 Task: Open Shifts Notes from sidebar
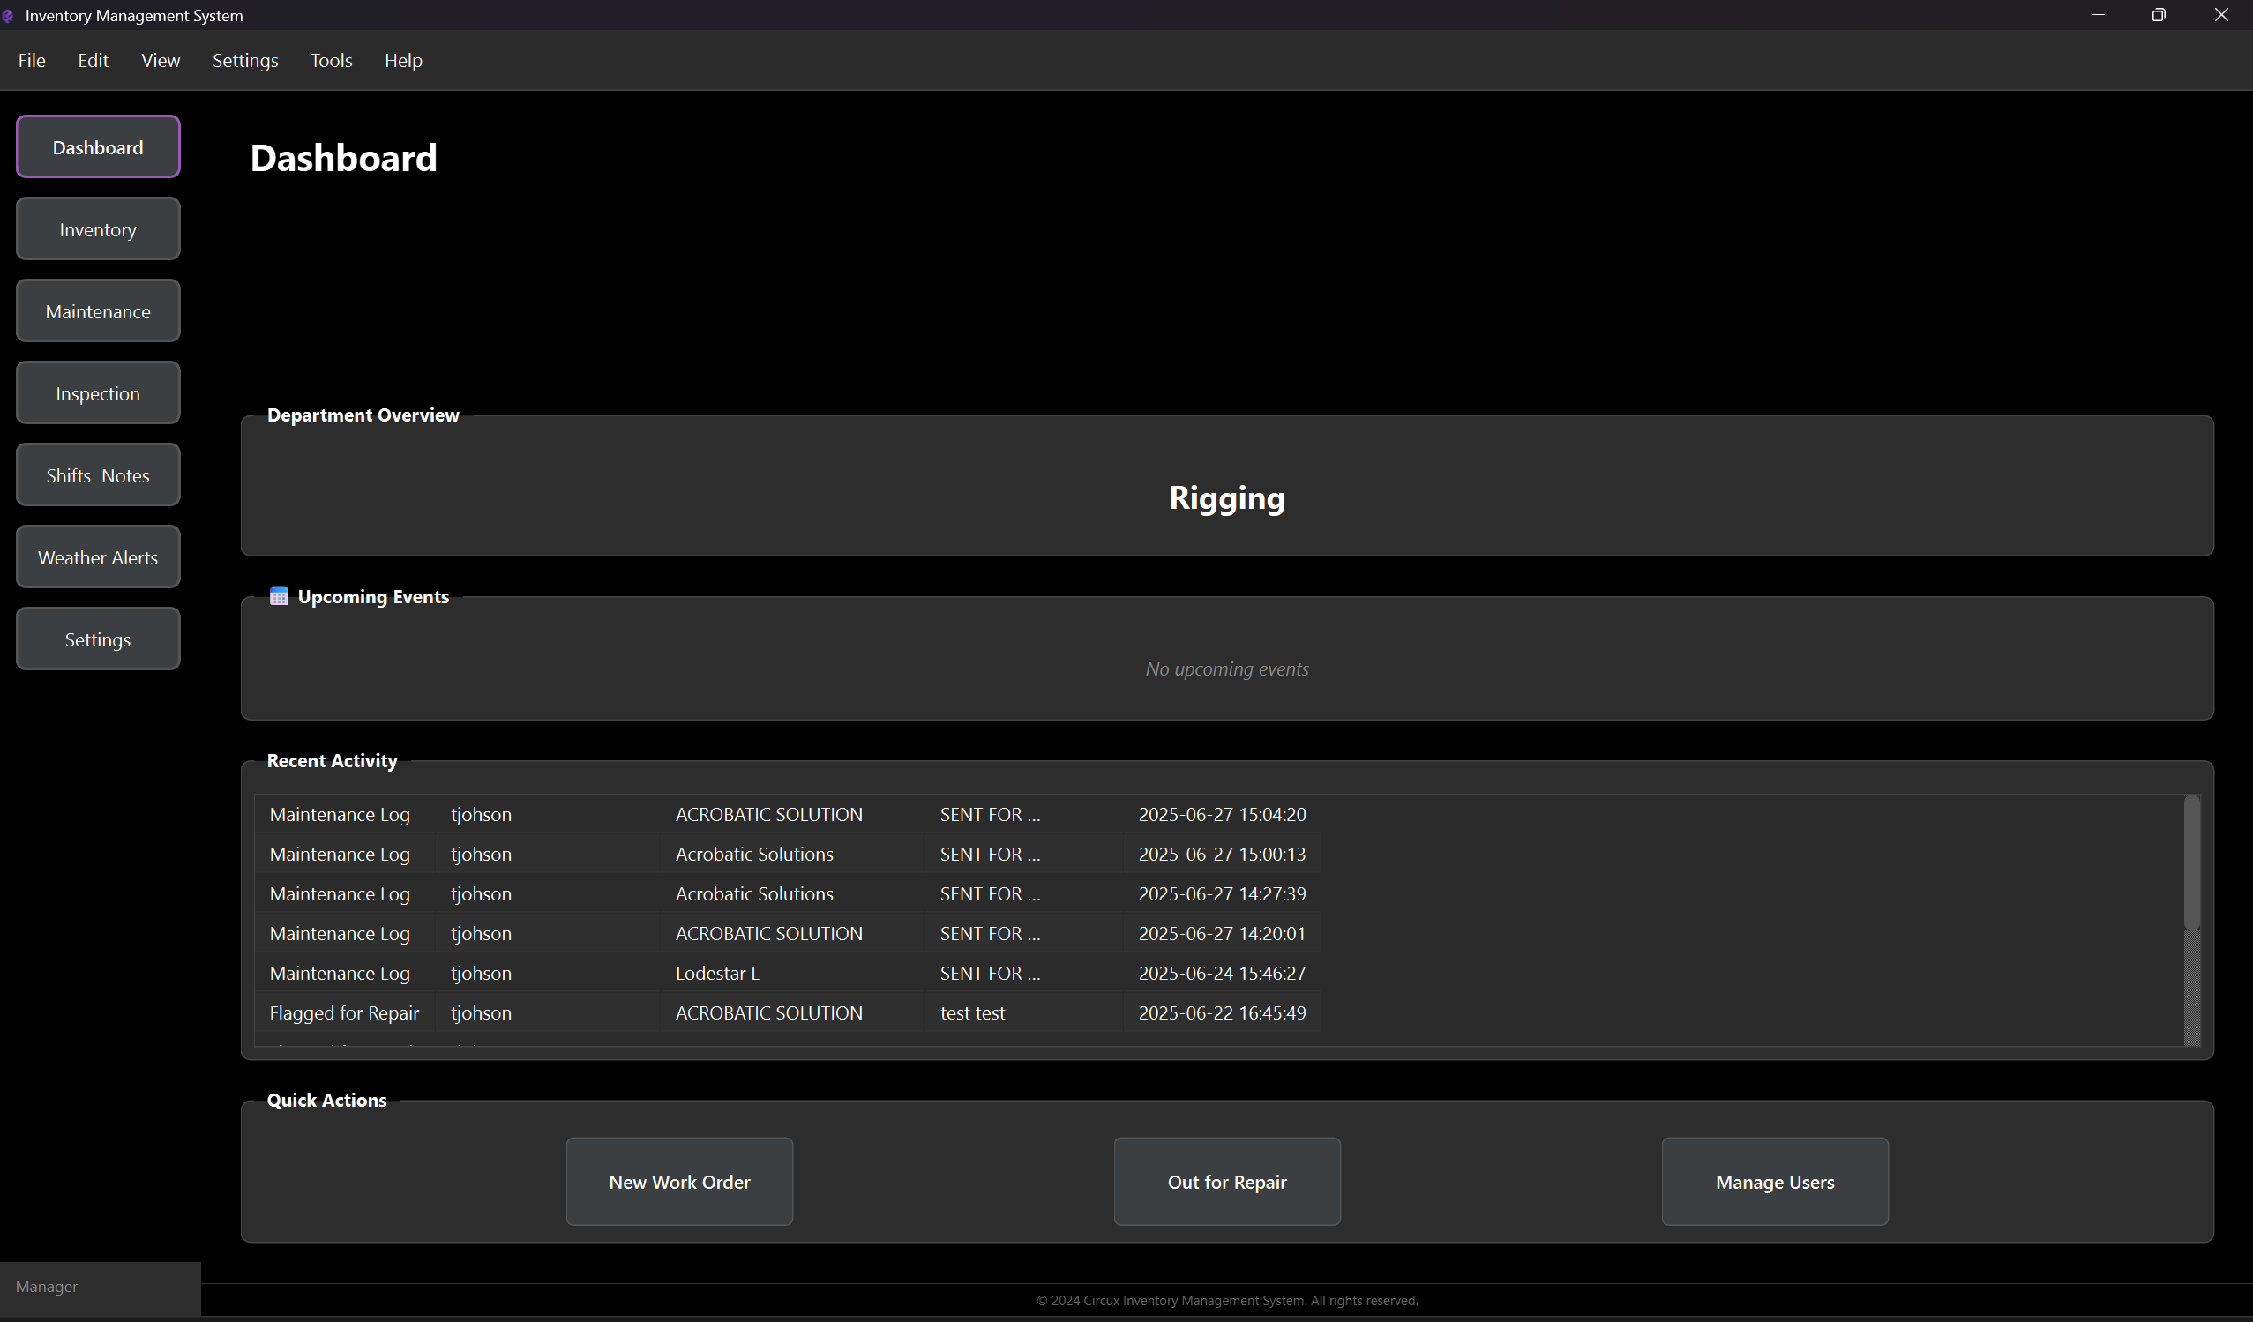tap(98, 474)
